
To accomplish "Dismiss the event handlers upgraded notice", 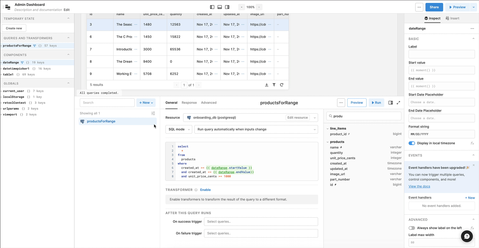I will (x=474, y=165).
